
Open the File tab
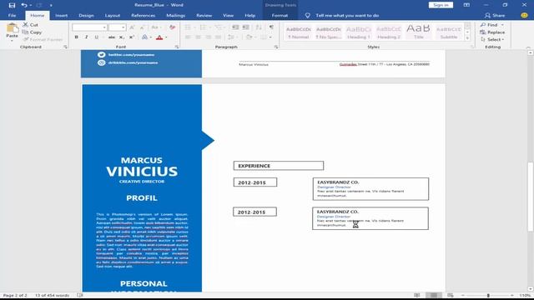12,15
